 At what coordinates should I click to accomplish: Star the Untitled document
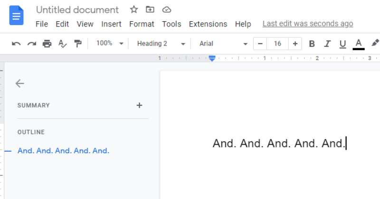pos(134,9)
